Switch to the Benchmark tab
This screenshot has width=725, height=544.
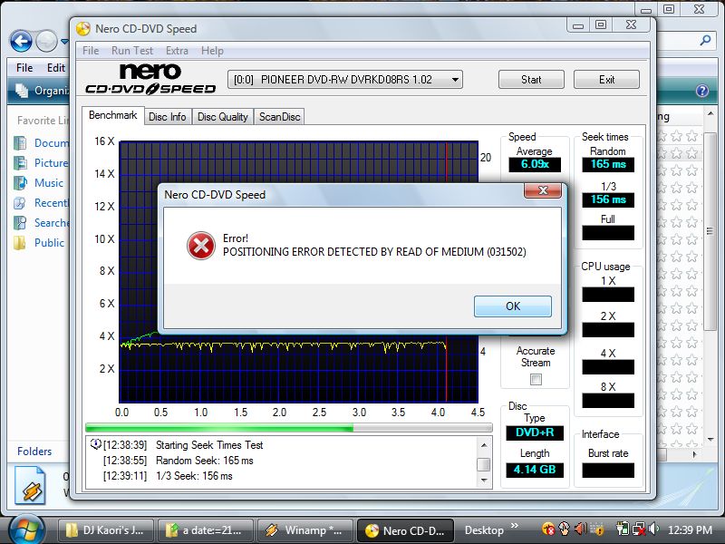[x=112, y=115]
